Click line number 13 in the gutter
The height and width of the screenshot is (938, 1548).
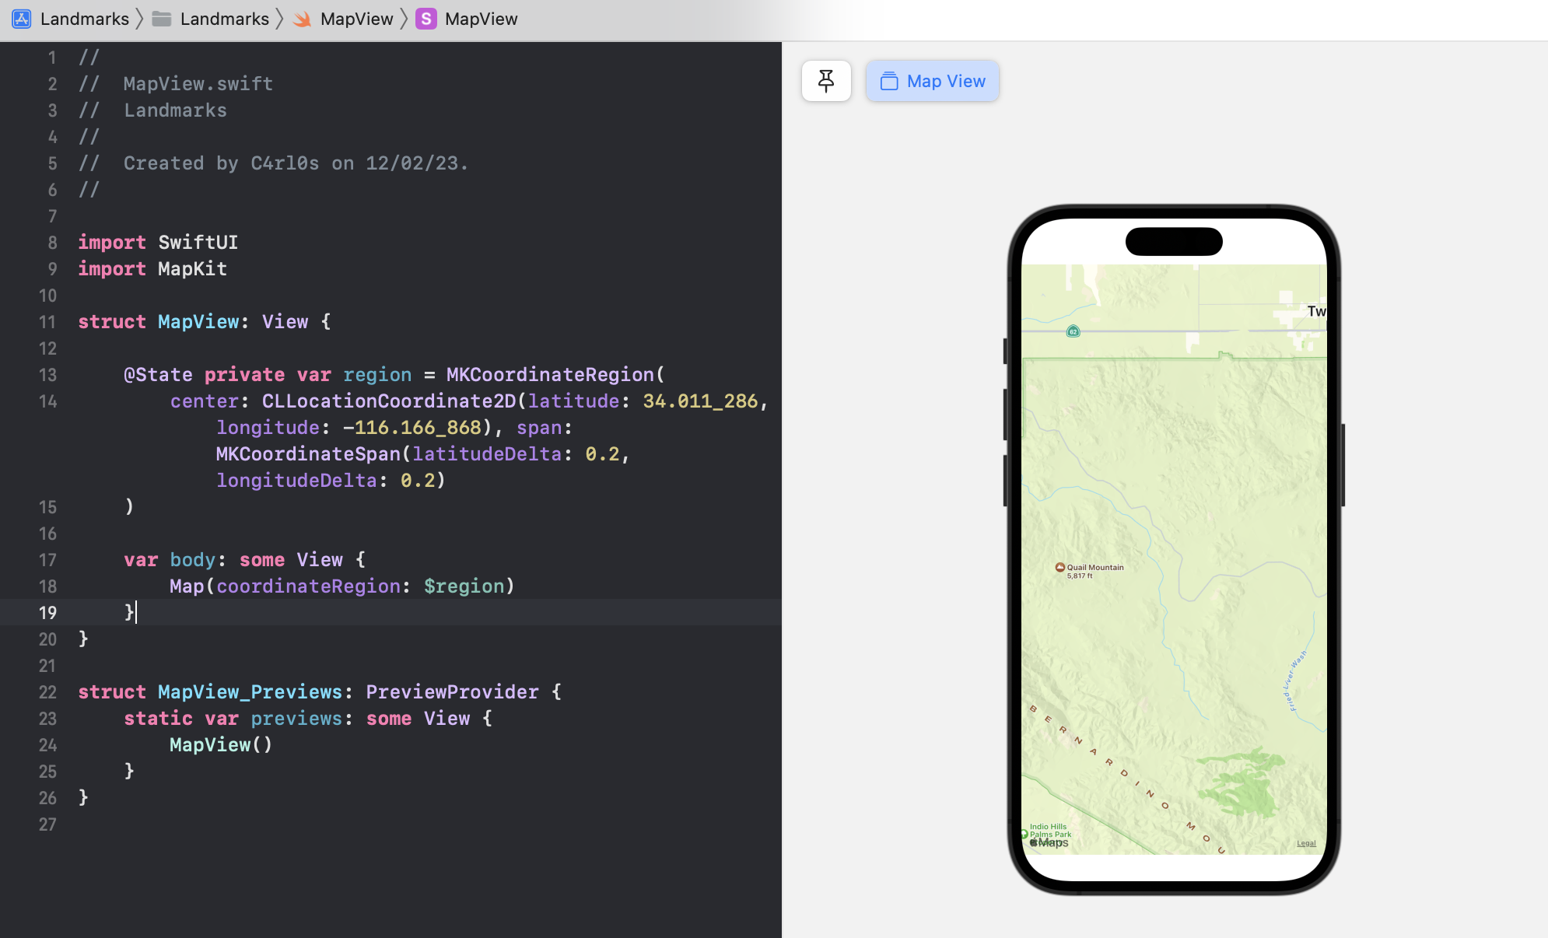[47, 375]
